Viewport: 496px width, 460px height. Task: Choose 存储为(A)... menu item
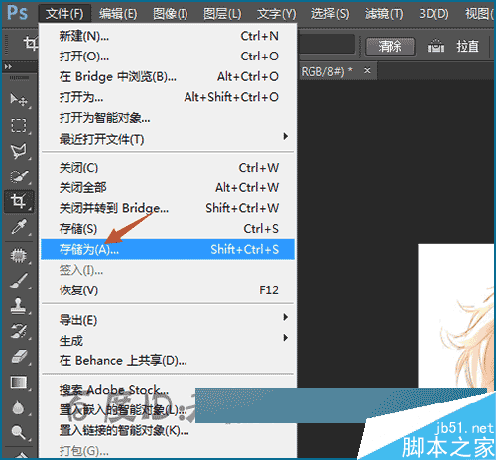(x=168, y=249)
